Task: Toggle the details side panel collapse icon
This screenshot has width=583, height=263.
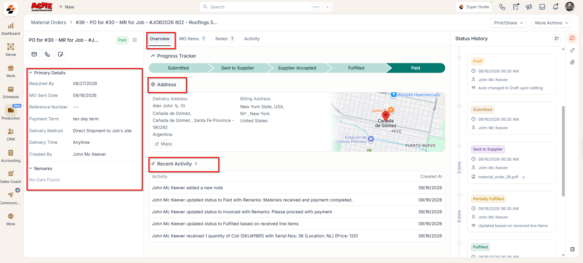Action: coord(135,40)
